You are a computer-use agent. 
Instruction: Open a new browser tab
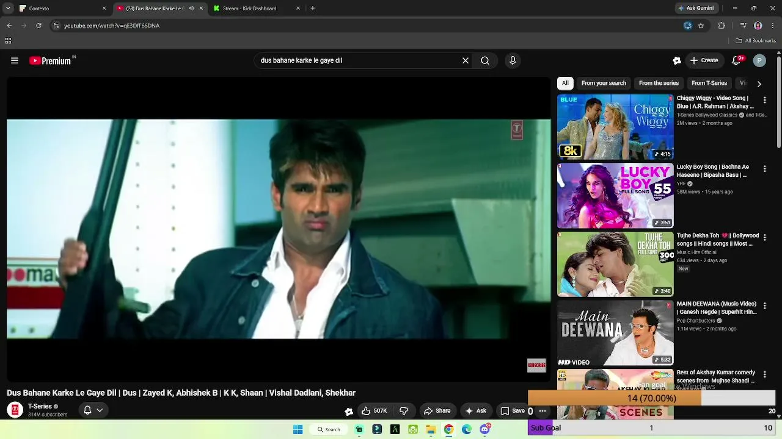313,9
